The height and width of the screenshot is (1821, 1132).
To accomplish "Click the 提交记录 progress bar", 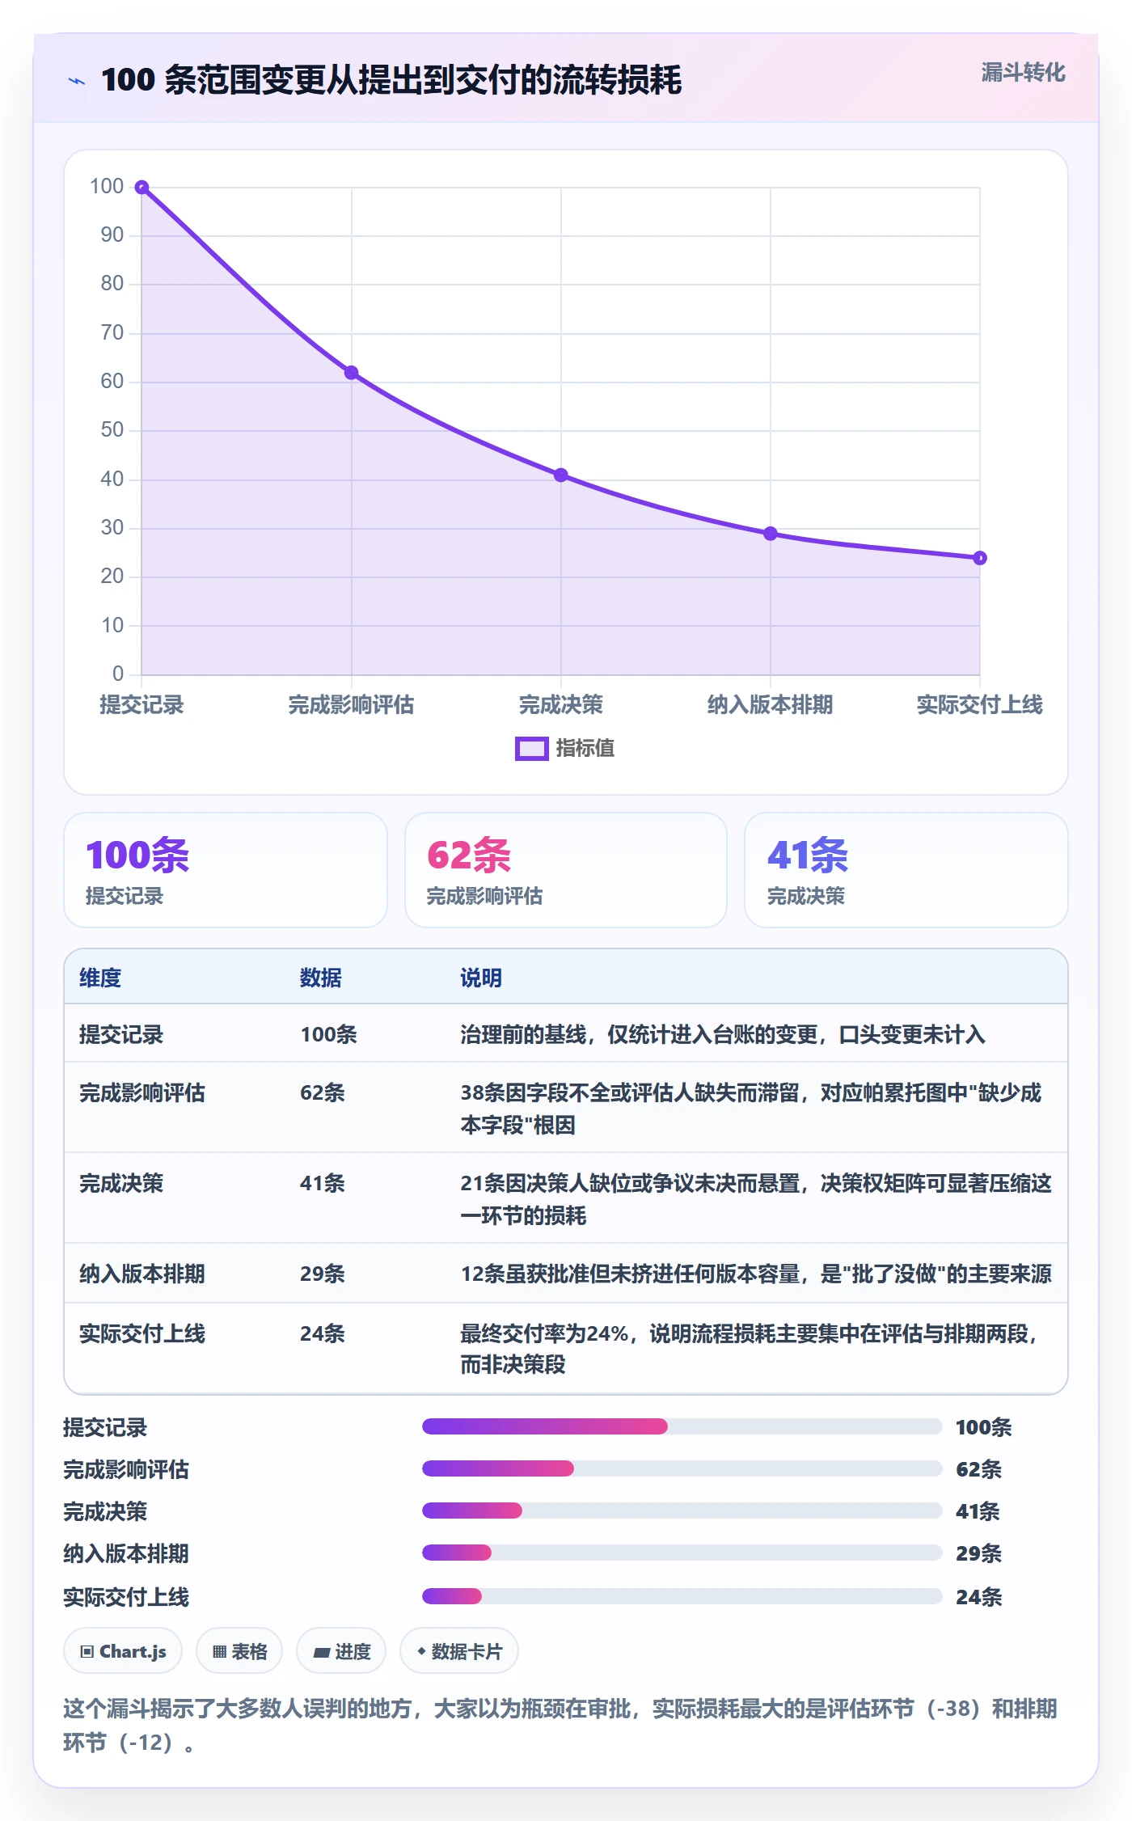I will pos(682,1426).
